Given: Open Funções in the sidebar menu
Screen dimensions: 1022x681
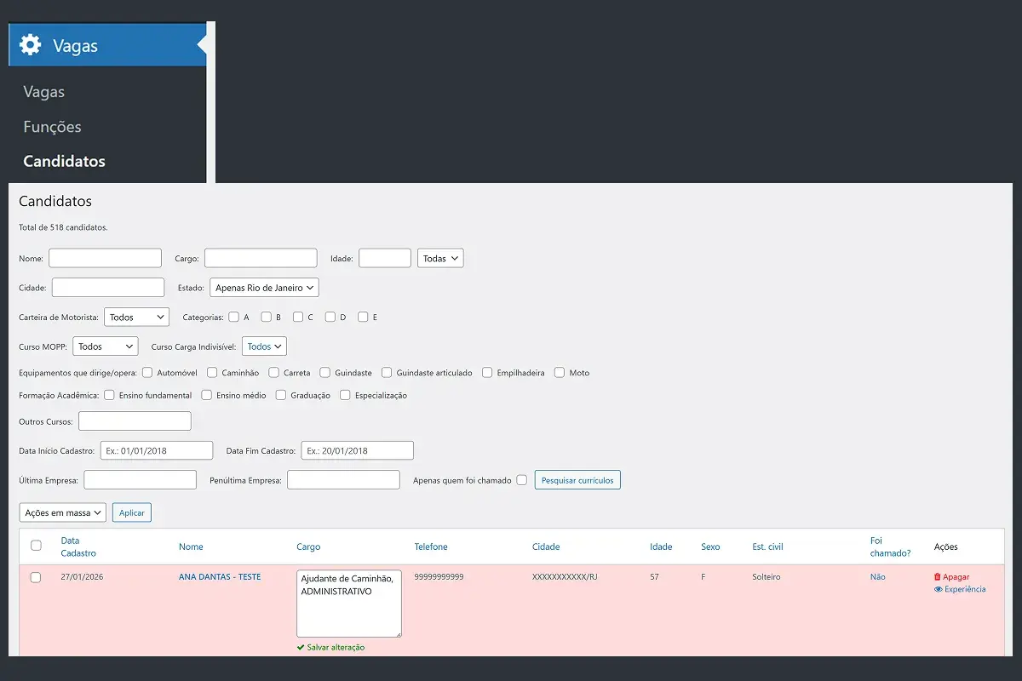Looking at the screenshot, I should coord(52,127).
